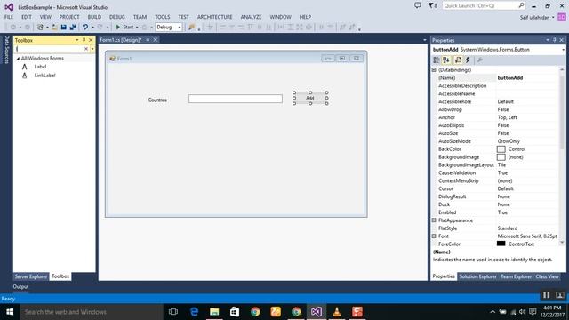Select the Add button on Form1
The width and height of the screenshot is (569, 320).
point(310,98)
